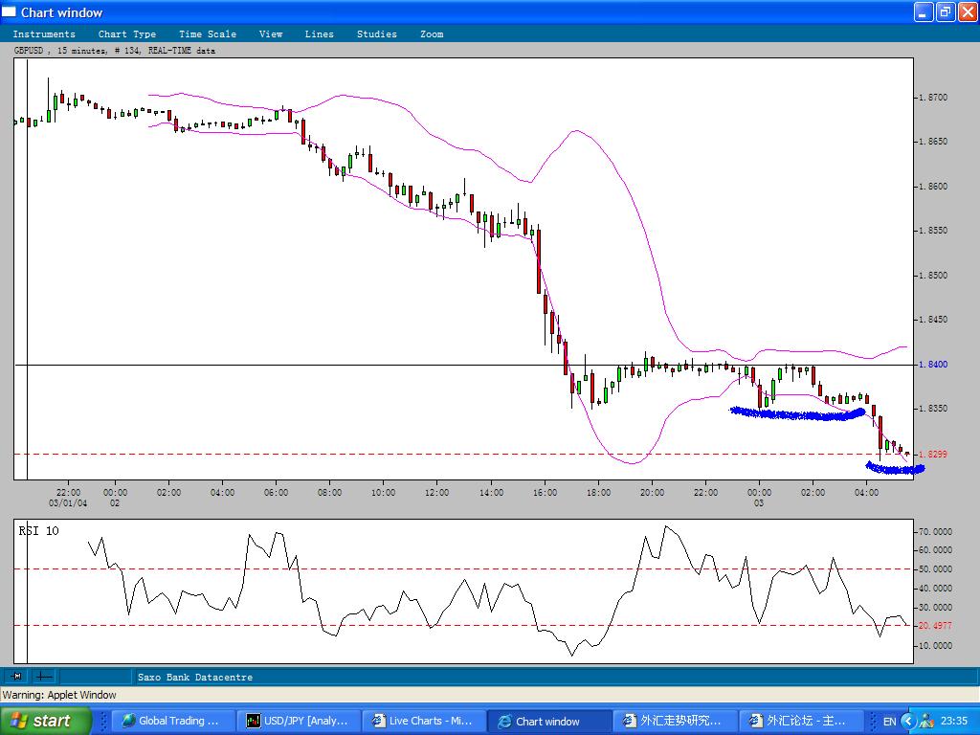This screenshot has height=735, width=980.
Task: Click the Saxo Bank Datacentre status text
Action: pos(195,677)
